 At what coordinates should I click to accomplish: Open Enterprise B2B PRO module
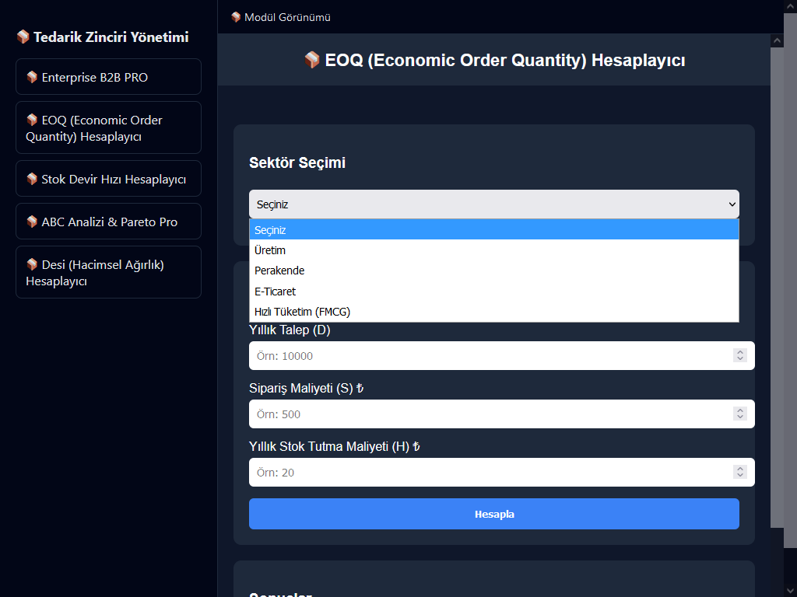click(108, 77)
